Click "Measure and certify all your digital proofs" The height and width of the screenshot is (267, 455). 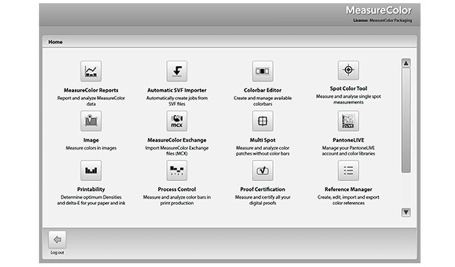tap(263, 200)
